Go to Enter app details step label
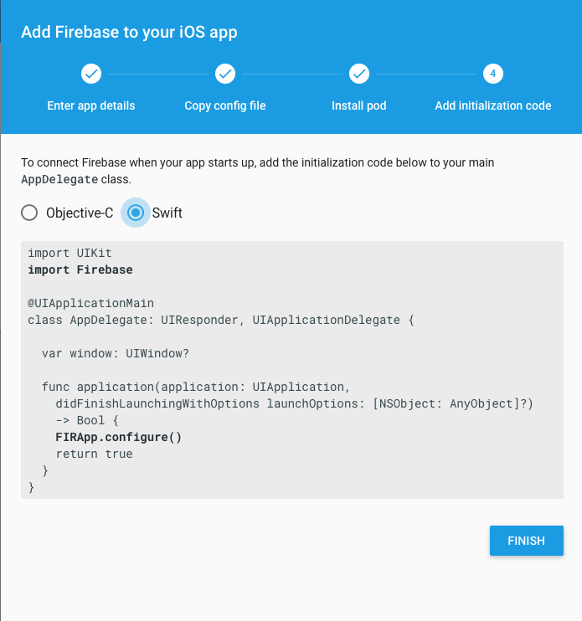Image resolution: width=582 pixels, height=621 pixels. [x=91, y=105]
